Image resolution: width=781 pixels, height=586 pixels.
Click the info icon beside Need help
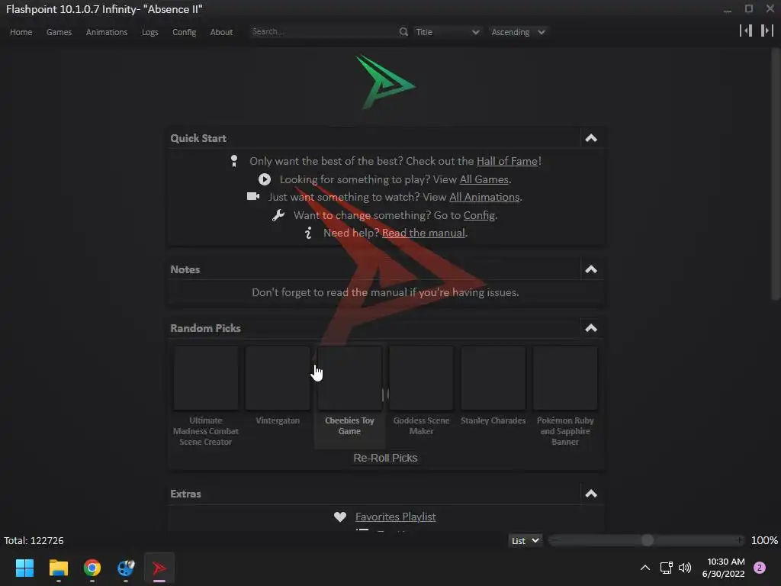click(308, 233)
